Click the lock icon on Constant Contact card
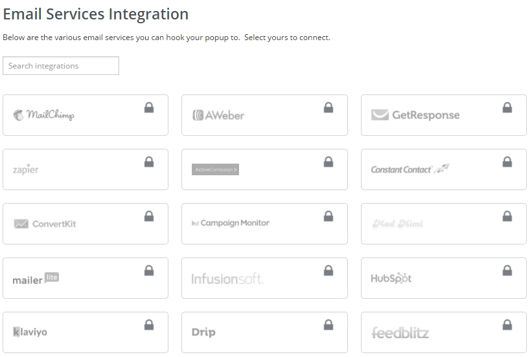 pyautogui.click(x=507, y=162)
